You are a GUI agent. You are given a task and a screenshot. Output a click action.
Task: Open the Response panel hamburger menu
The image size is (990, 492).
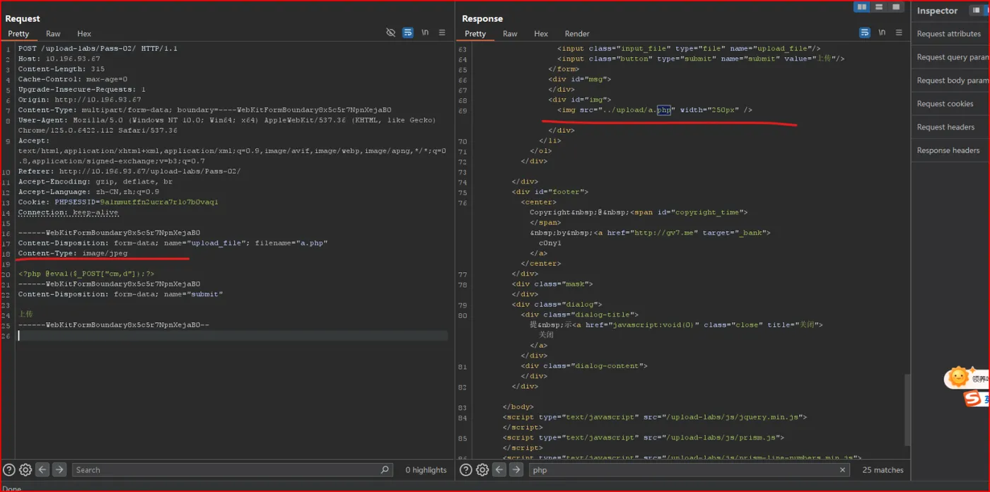click(899, 33)
